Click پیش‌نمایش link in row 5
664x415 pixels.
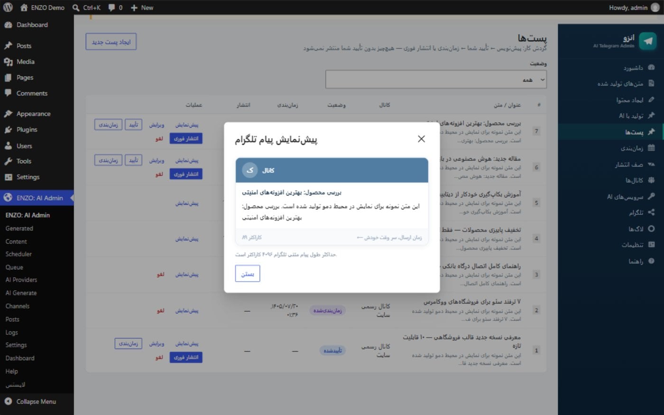click(187, 203)
